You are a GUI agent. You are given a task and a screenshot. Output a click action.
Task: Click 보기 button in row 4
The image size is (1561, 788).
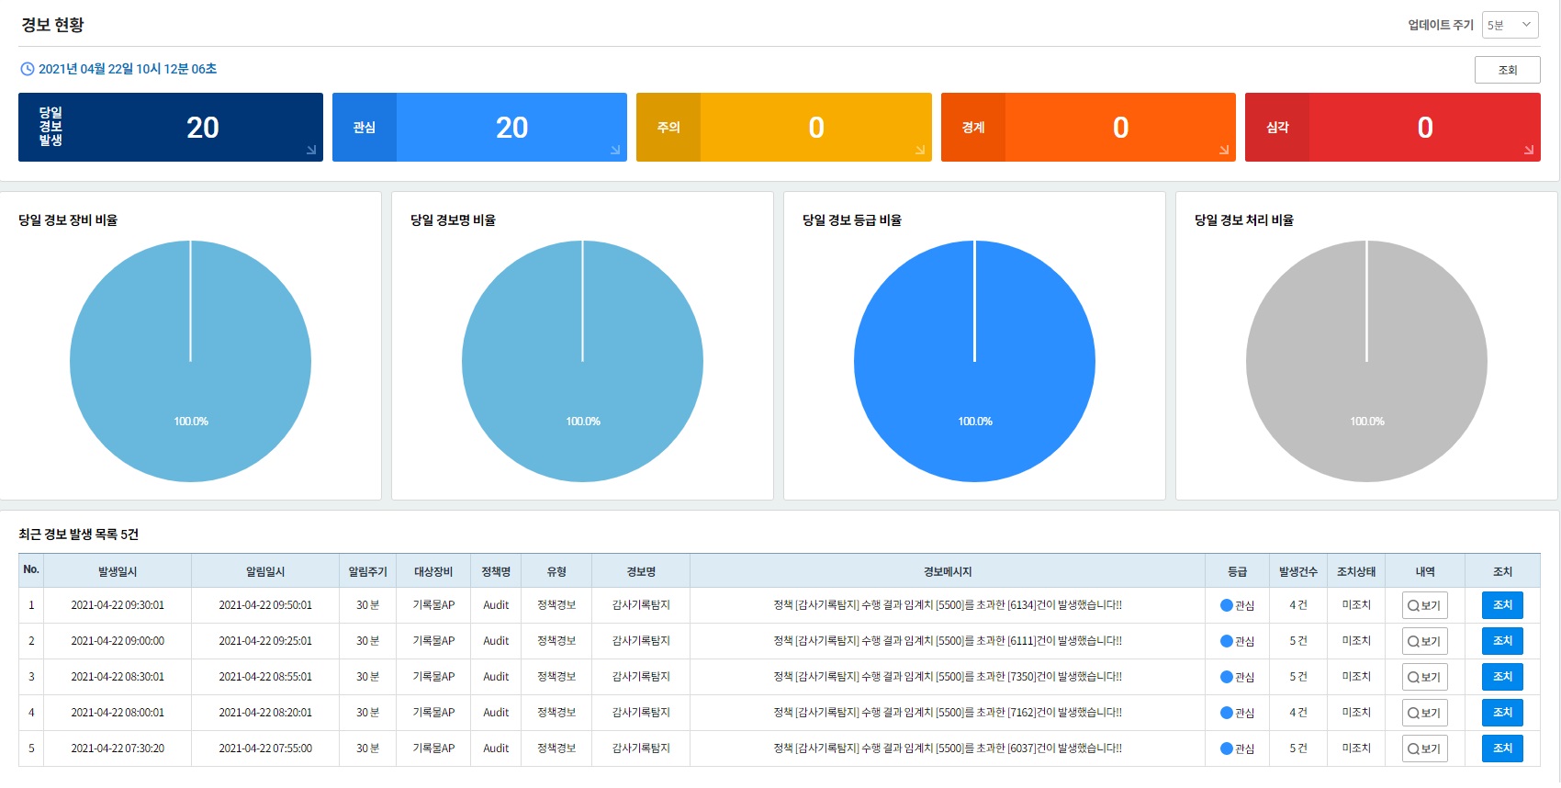click(1424, 713)
